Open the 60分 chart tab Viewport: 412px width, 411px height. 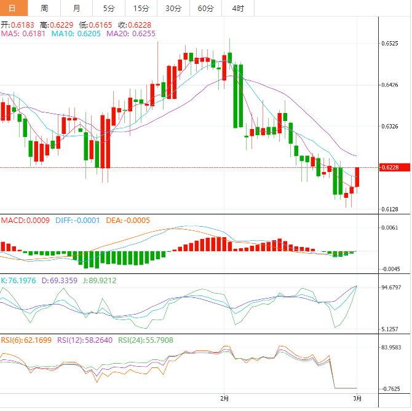coord(206,8)
